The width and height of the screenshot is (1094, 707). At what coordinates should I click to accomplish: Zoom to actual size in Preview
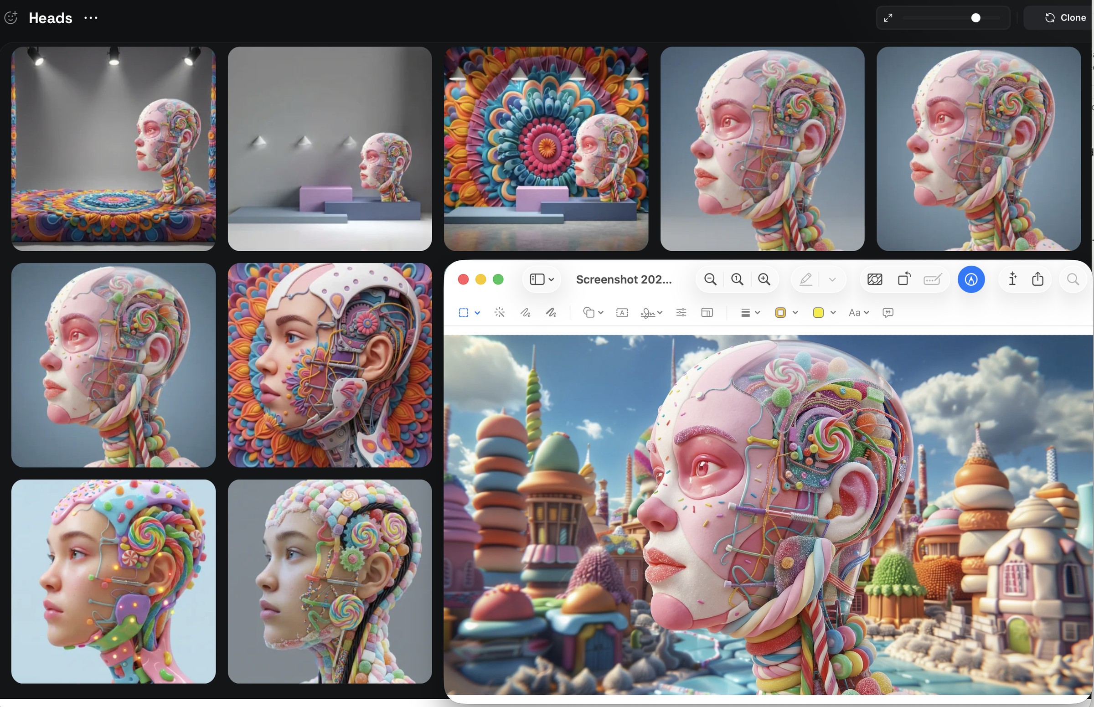tap(737, 279)
